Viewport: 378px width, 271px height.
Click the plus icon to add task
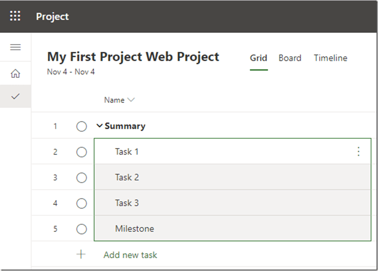click(x=81, y=254)
